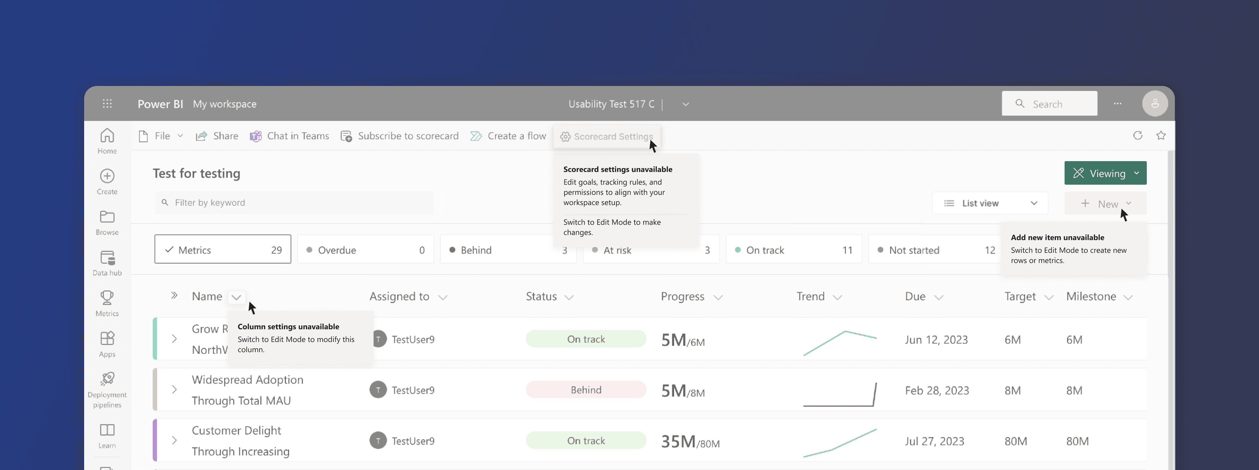Click the Filter by keyword field
Screen dimensions: 1259x470
293,203
